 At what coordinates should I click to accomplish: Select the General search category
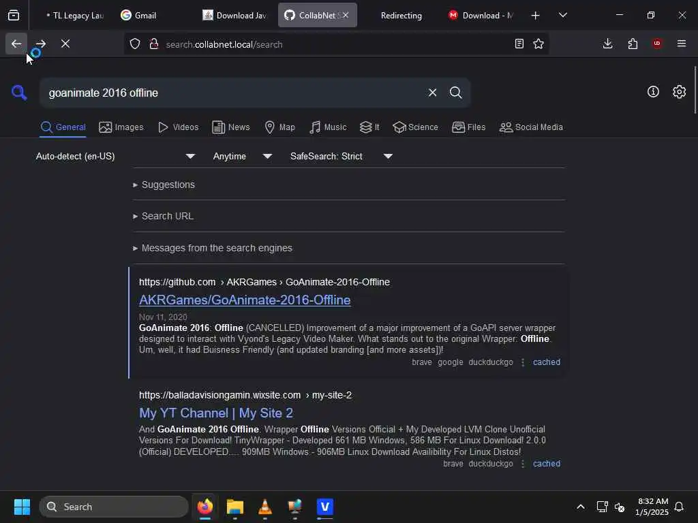pos(63,127)
